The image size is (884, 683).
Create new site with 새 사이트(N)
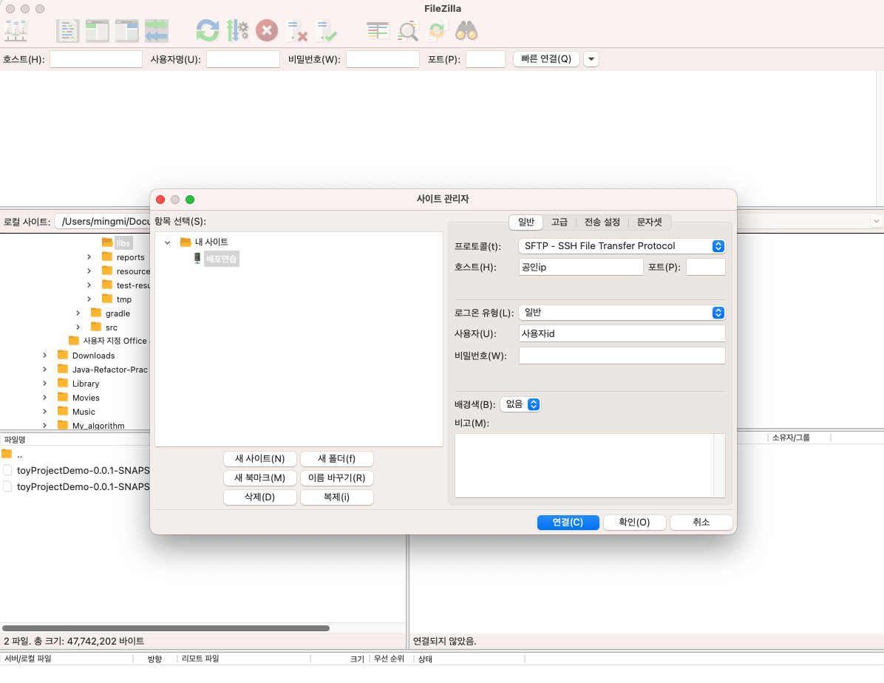pyautogui.click(x=260, y=459)
